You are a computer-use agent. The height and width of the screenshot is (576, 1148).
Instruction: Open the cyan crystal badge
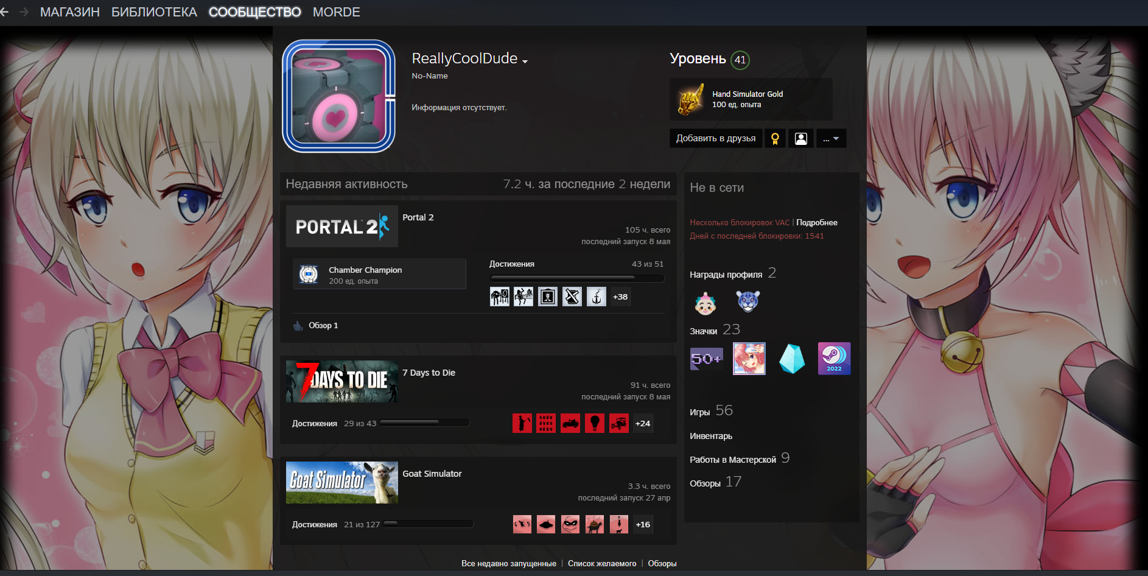click(x=792, y=359)
